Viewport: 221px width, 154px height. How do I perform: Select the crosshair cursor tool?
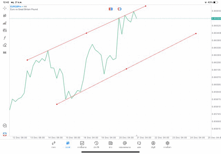(x=4, y=8)
